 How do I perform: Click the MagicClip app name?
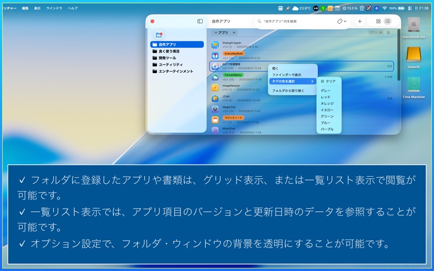229,107
